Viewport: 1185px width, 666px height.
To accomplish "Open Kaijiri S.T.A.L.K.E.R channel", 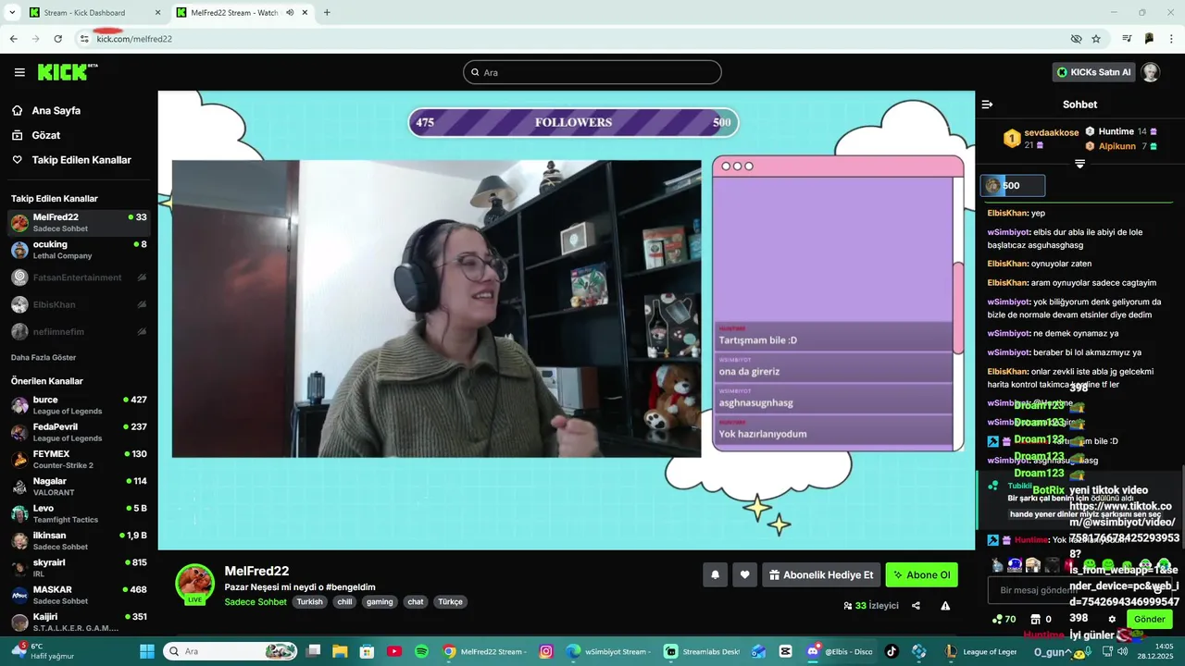I will [79, 622].
